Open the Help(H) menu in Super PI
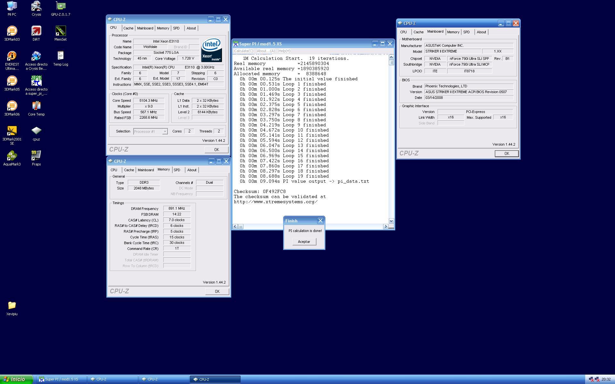615x384 pixels. [x=284, y=51]
